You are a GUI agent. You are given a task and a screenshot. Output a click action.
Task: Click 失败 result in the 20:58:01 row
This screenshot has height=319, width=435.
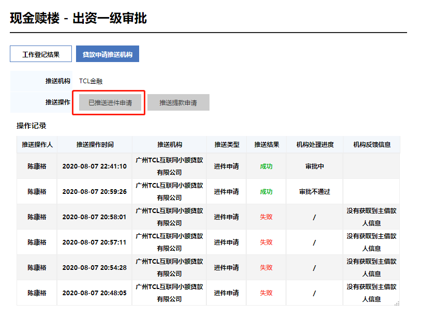(x=266, y=217)
